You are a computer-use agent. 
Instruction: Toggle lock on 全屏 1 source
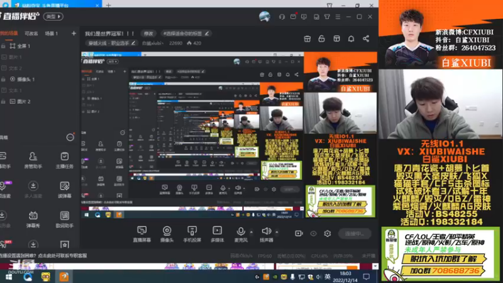tap(3, 46)
